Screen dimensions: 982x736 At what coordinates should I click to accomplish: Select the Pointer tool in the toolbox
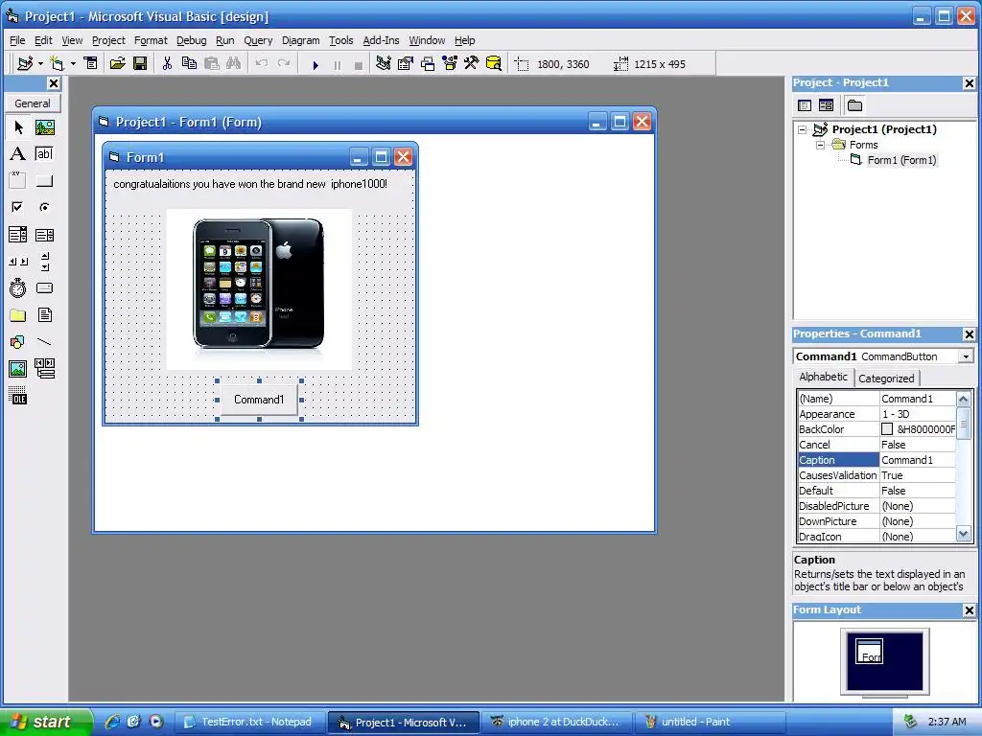click(x=18, y=127)
